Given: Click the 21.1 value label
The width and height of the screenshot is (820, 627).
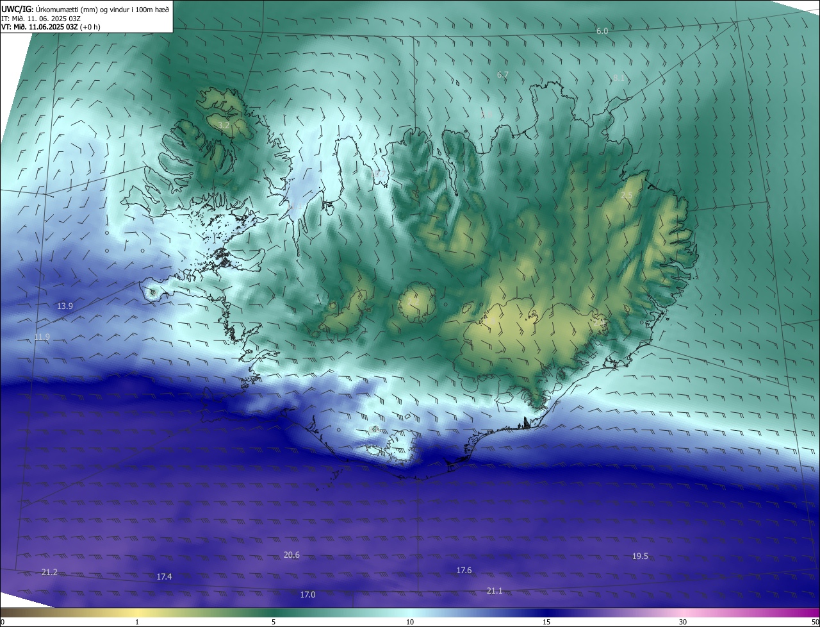Looking at the screenshot, I should pos(495,591).
